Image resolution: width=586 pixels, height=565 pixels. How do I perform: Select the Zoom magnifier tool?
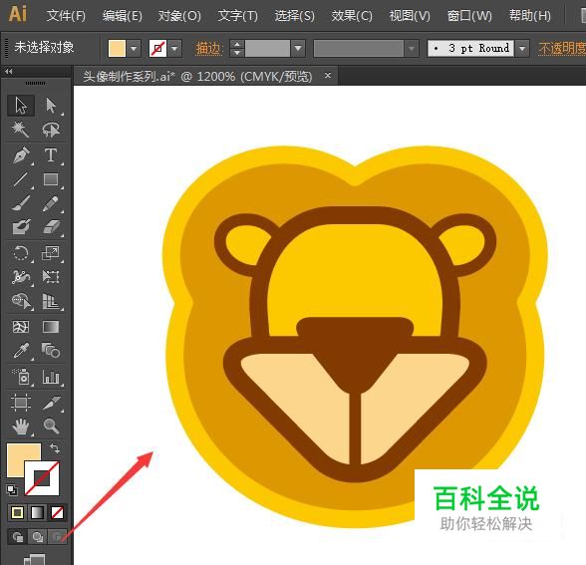point(51,426)
